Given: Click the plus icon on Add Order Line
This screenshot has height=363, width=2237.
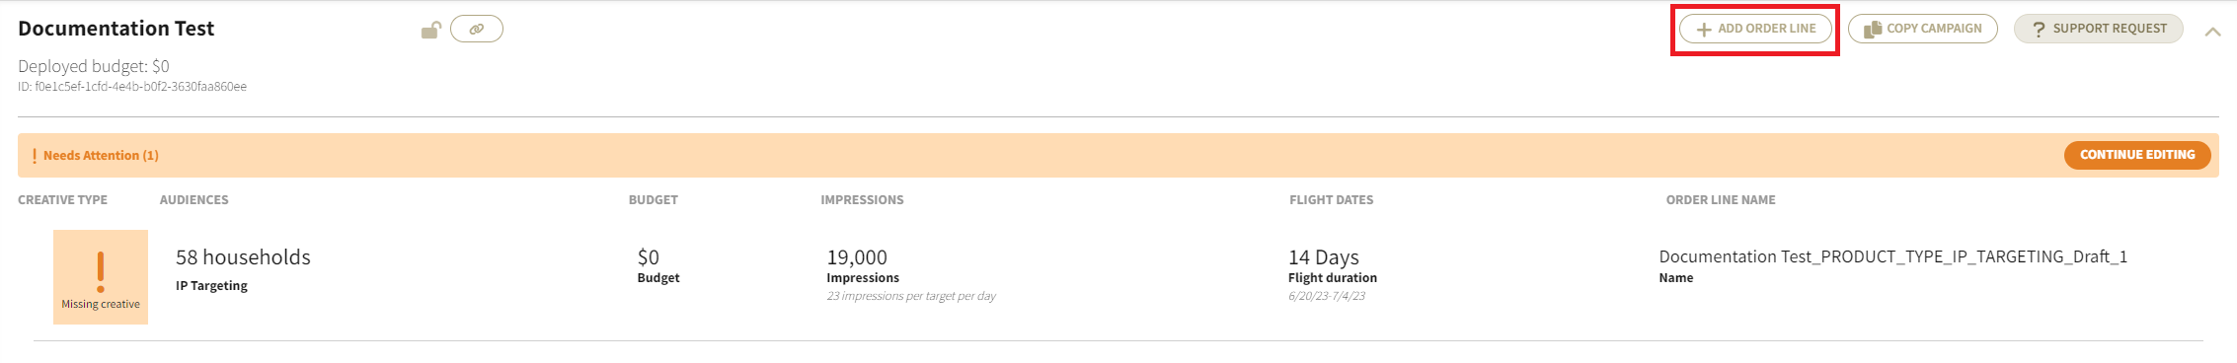Looking at the screenshot, I should [x=1704, y=30].
